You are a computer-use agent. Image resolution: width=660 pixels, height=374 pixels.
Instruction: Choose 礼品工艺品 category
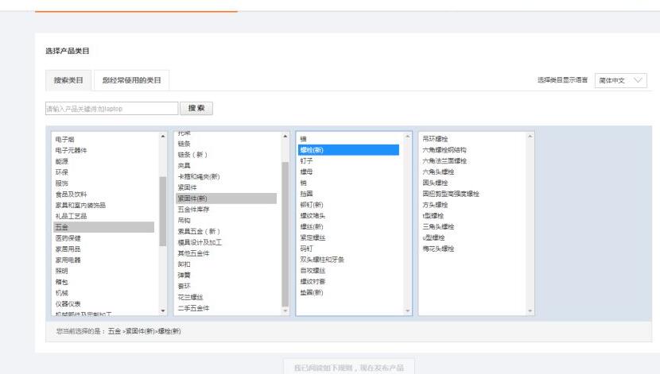click(71, 215)
